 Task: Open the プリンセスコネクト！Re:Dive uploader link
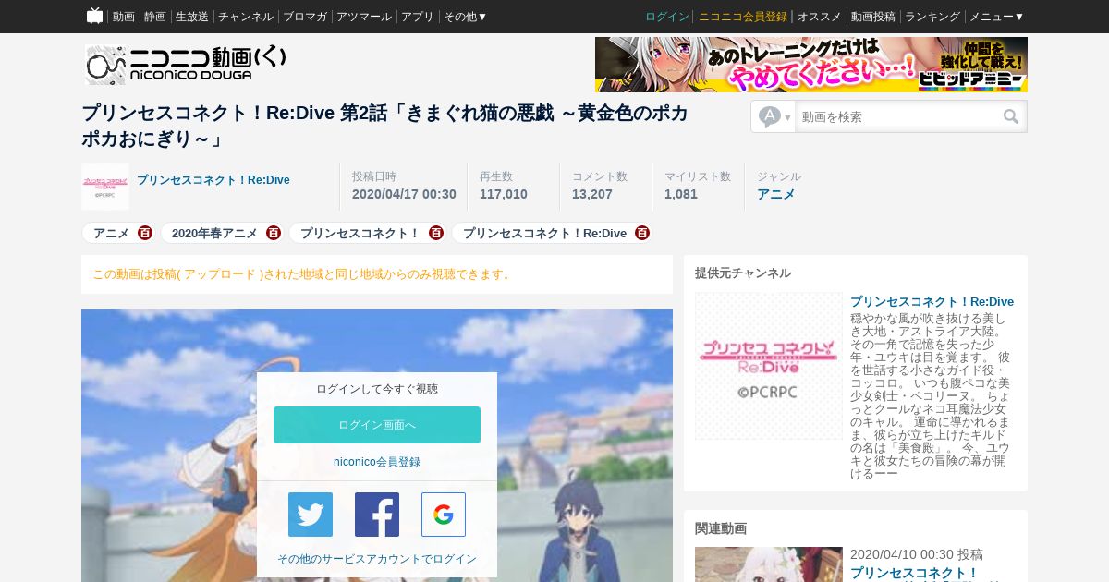pos(213,180)
